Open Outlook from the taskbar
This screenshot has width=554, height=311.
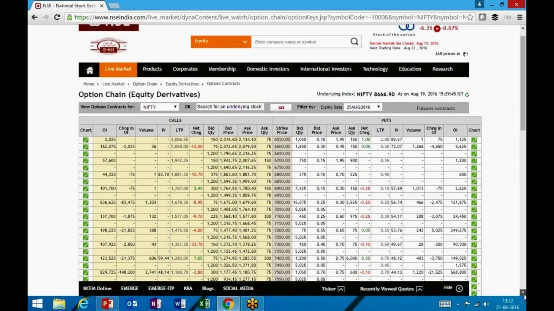132,304
